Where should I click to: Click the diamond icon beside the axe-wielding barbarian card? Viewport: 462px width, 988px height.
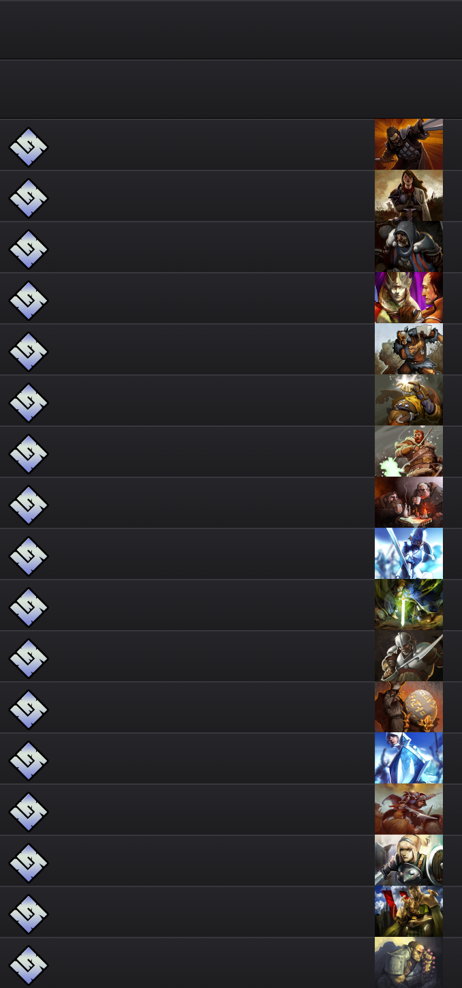pos(29,352)
